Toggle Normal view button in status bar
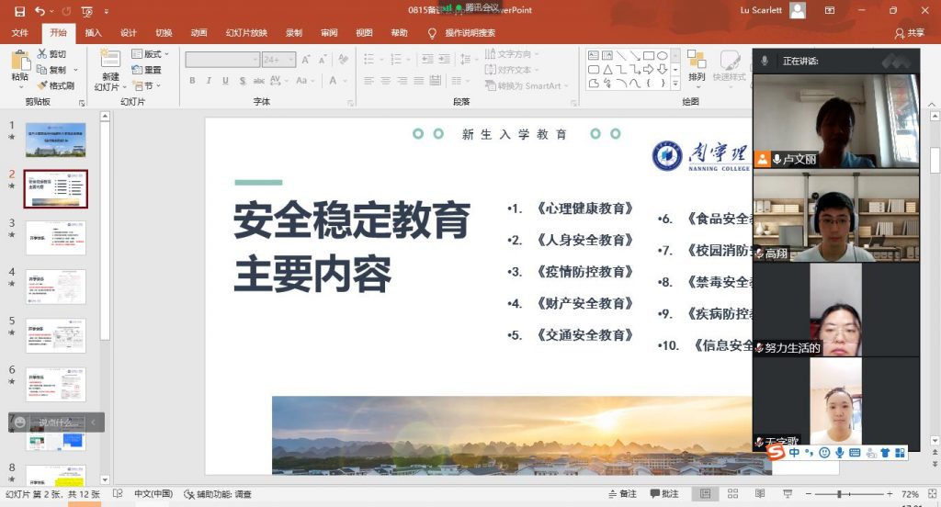Viewport: 941px width, 507px height. [705, 494]
